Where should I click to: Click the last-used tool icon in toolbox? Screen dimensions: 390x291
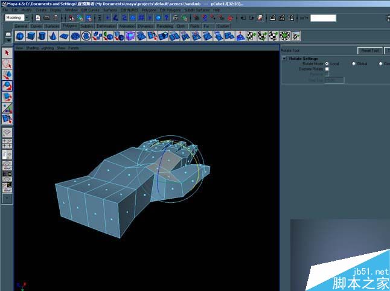7,119
